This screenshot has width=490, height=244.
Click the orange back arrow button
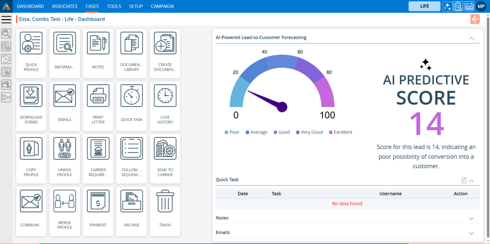click(x=475, y=19)
